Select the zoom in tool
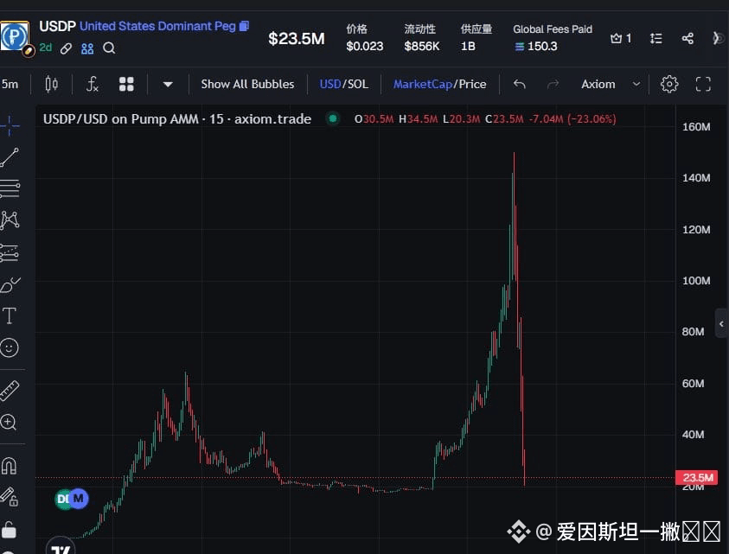The height and width of the screenshot is (554, 729). (9, 423)
